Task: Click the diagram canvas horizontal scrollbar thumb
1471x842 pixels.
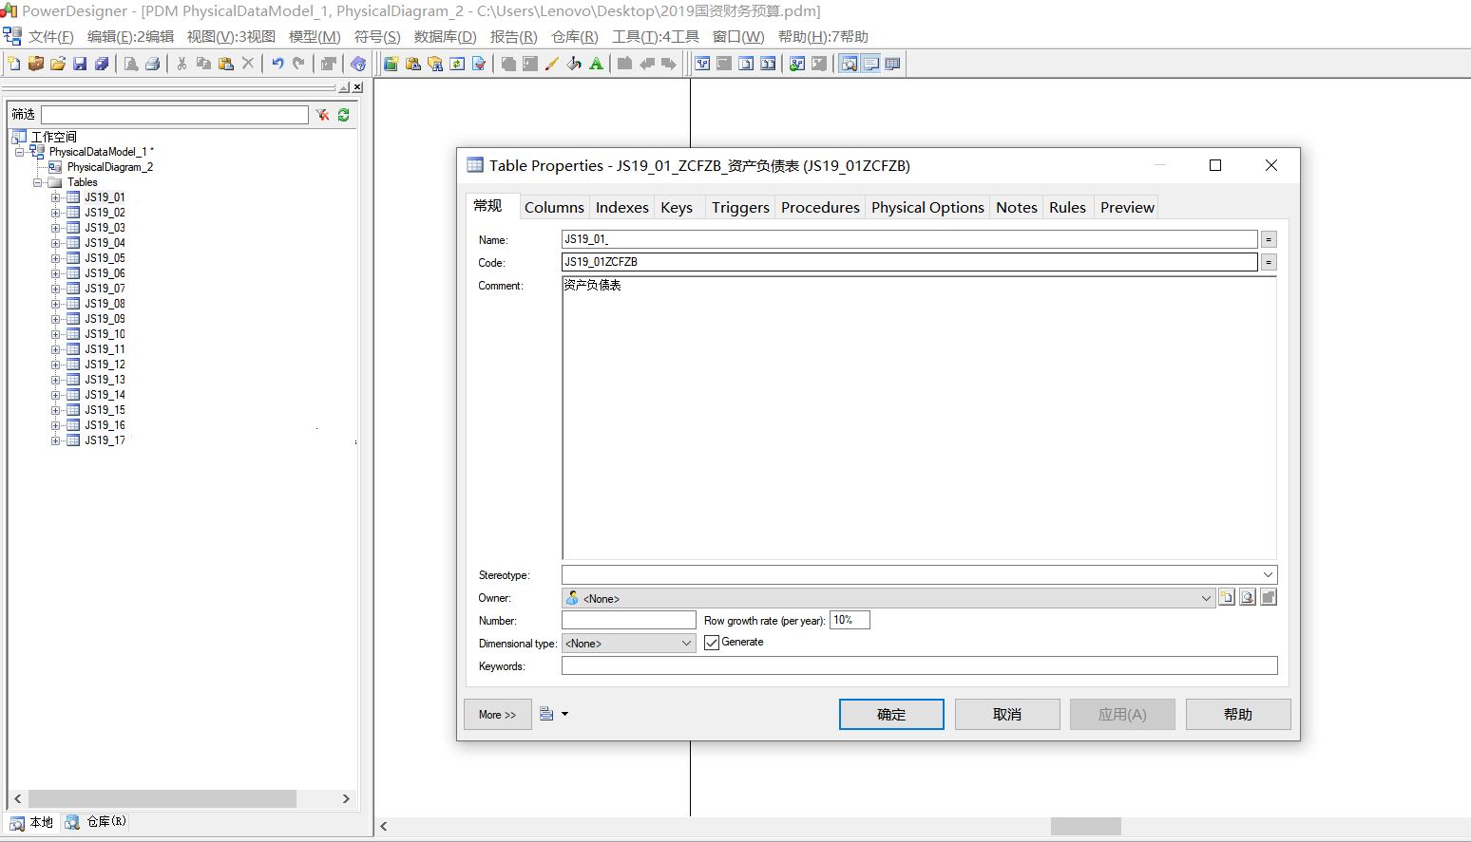Action: pyautogui.click(x=1086, y=826)
